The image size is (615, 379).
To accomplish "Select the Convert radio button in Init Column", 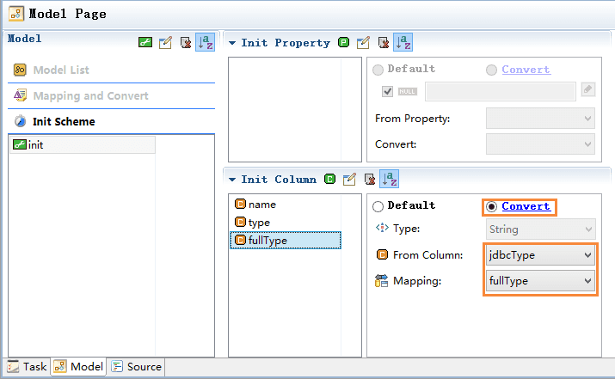I will tap(491, 206).
